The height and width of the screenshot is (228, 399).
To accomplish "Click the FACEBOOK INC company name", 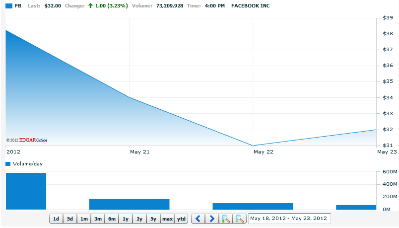I will pyautogui.click(x=251, y=6).
